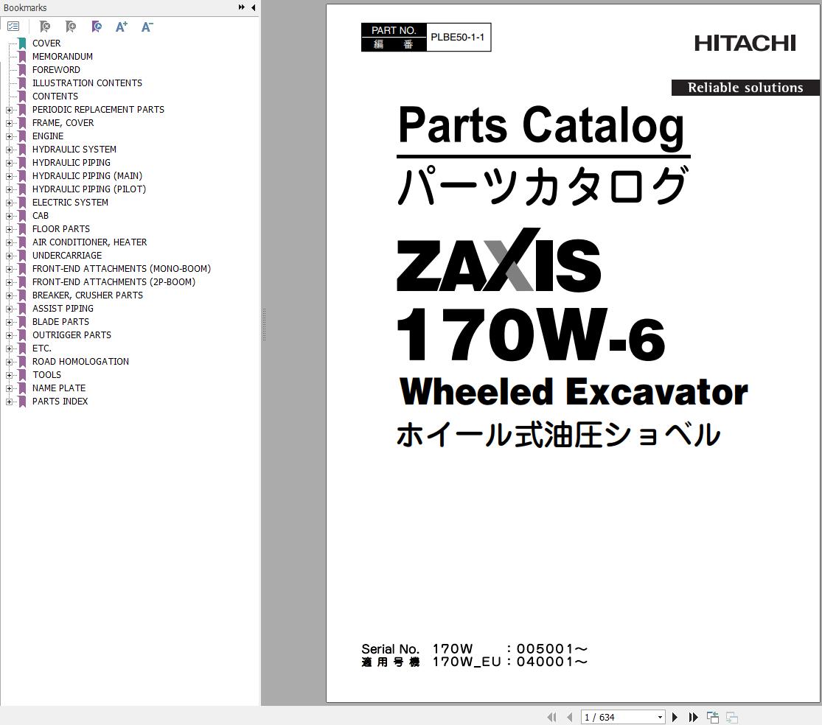Click the bookmark icon beside BLADE PARTS

[x=23, y=322]
